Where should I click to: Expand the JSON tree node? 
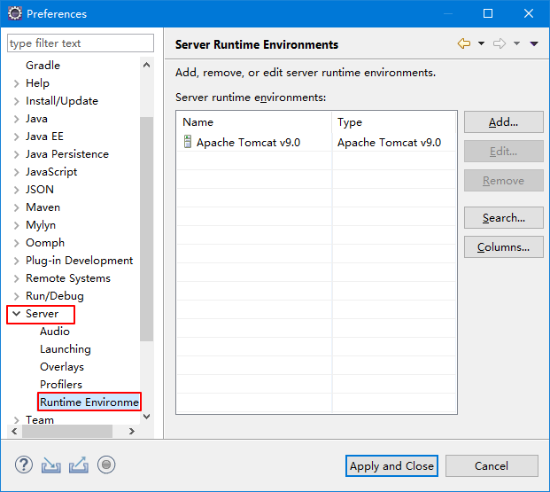[16, 190]
